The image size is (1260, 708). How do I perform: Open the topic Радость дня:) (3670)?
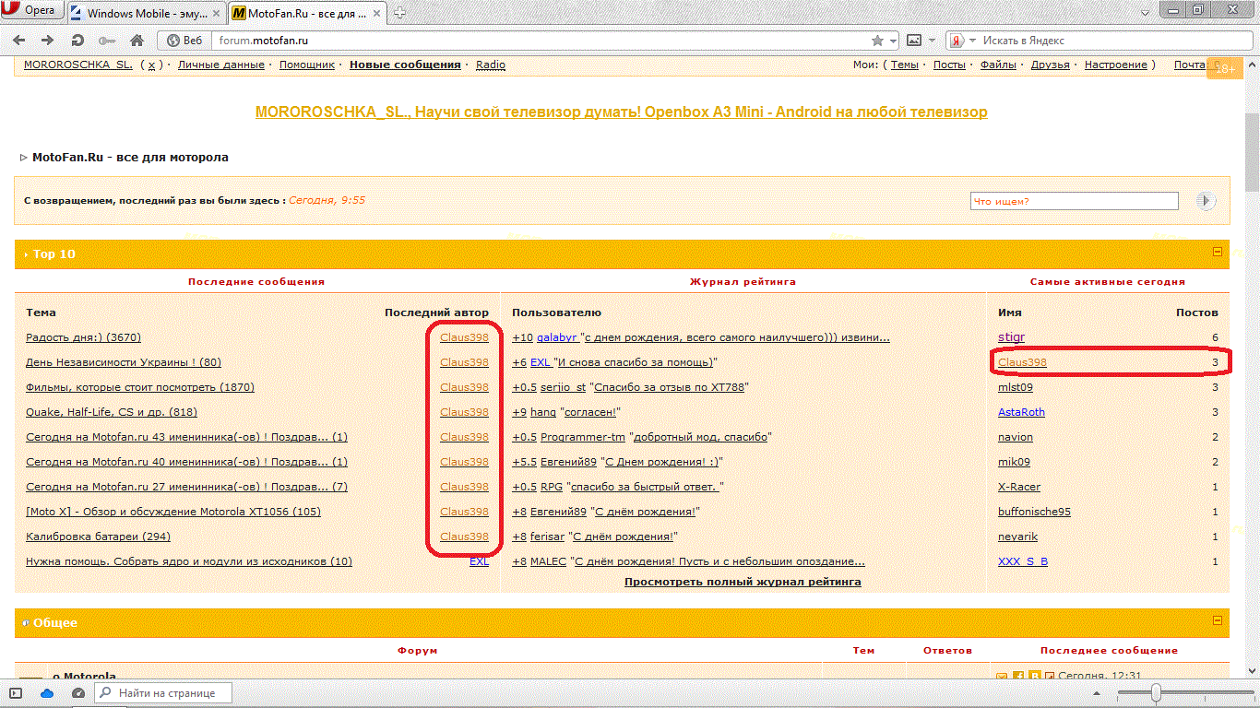coord(83,337)
